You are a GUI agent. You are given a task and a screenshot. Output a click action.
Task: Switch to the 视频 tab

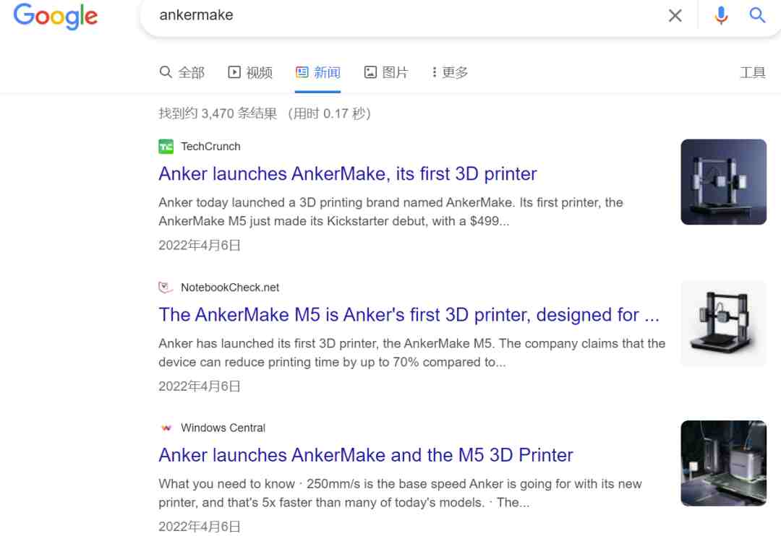[250, 73]
